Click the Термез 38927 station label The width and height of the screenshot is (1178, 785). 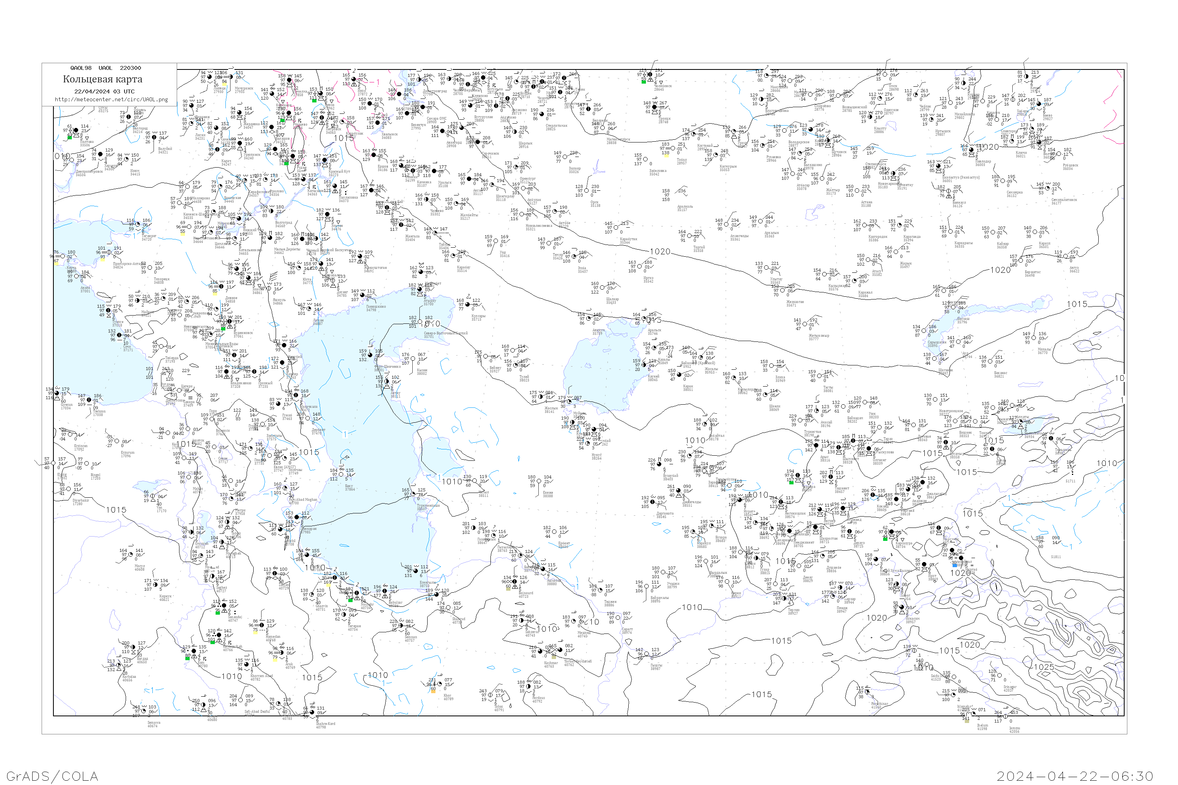793,611
